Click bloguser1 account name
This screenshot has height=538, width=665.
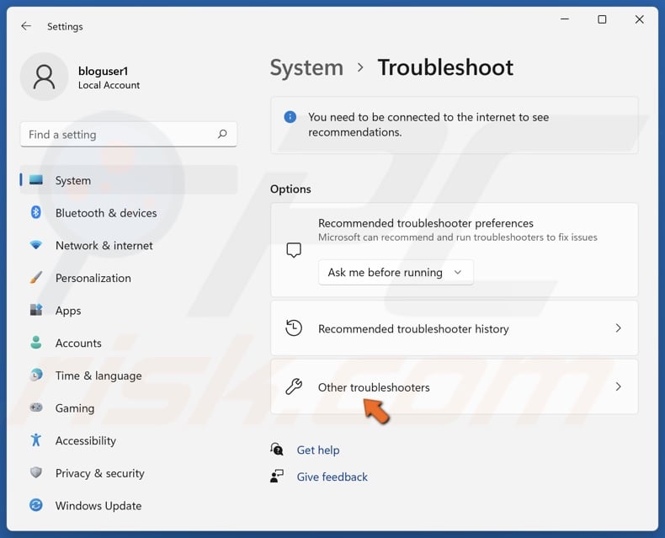(x=103, y=71)
